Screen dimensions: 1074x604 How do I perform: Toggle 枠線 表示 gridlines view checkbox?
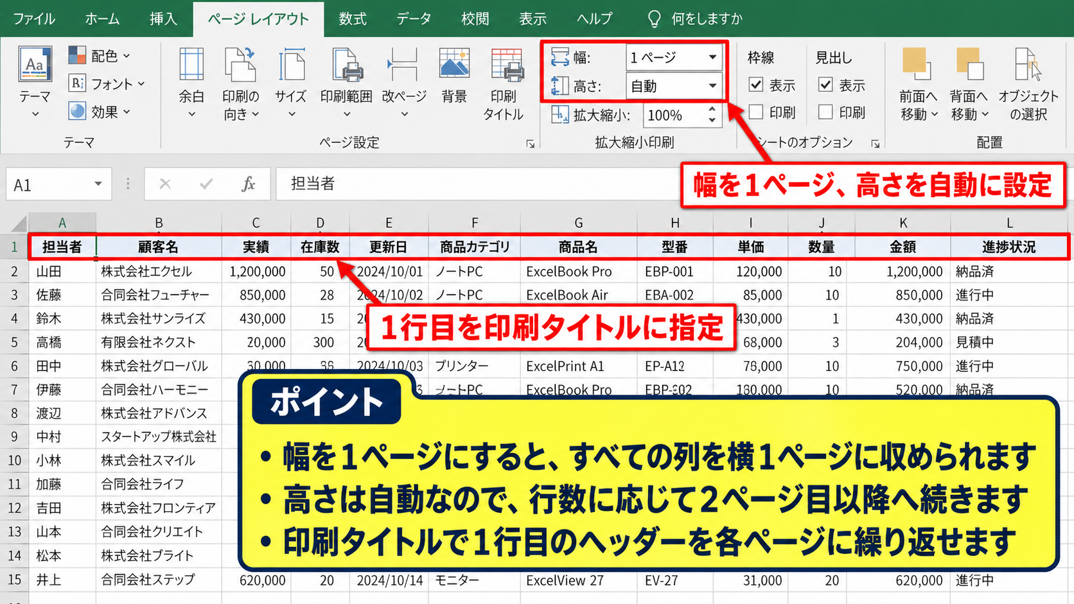pyautogui.click(x=756, y=85)
